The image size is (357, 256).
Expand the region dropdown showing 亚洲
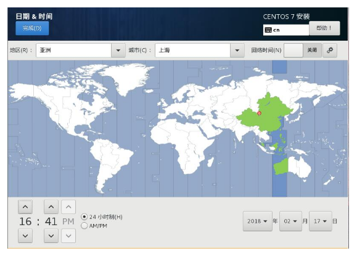[x=81, y=51]
